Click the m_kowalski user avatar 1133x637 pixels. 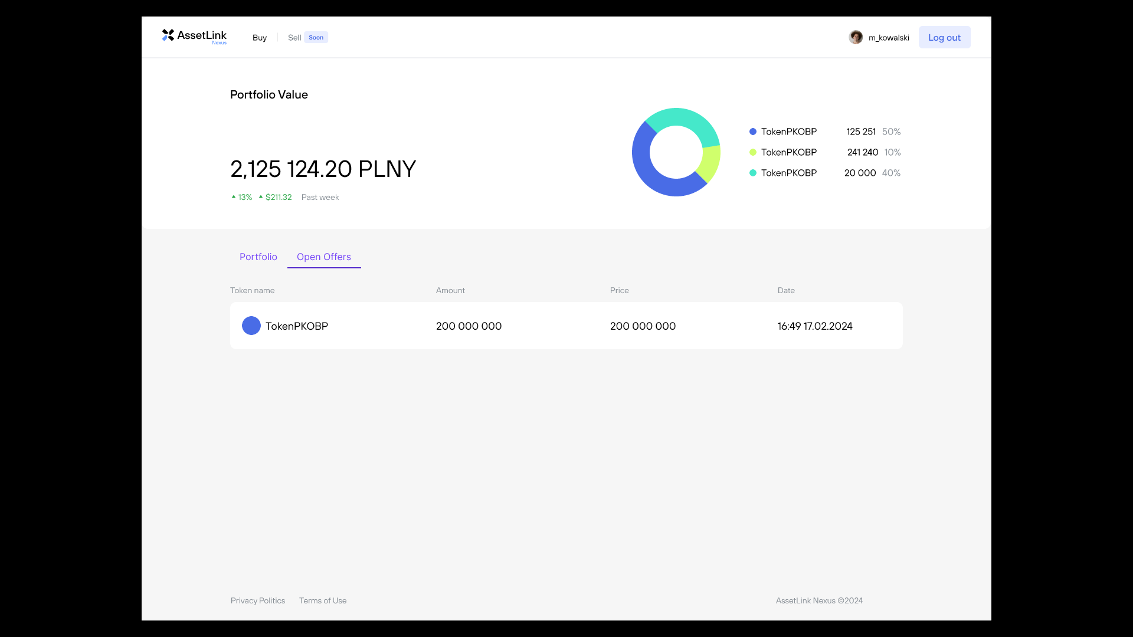click(x=856, y=37)
